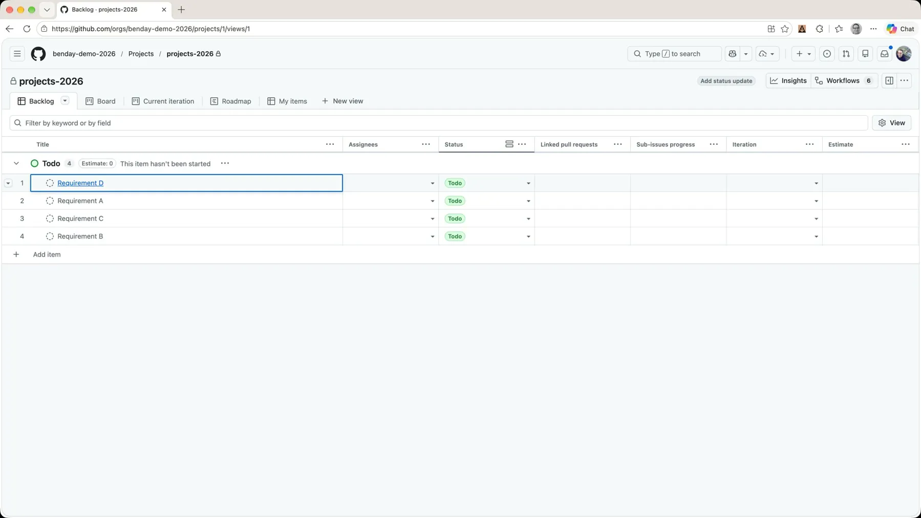
Task: Open Status column group-by icon
Action: (509, 144)
